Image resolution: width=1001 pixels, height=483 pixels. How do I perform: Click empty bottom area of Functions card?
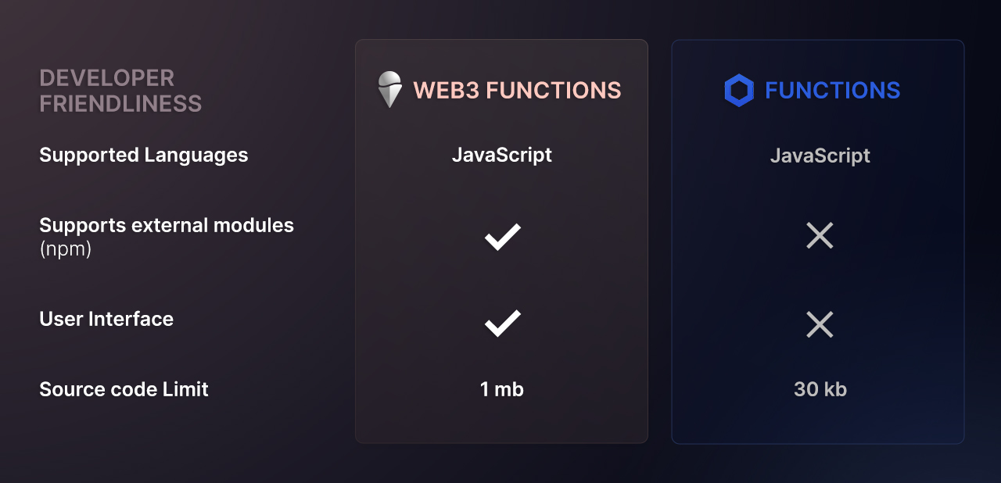pos(818,424)
